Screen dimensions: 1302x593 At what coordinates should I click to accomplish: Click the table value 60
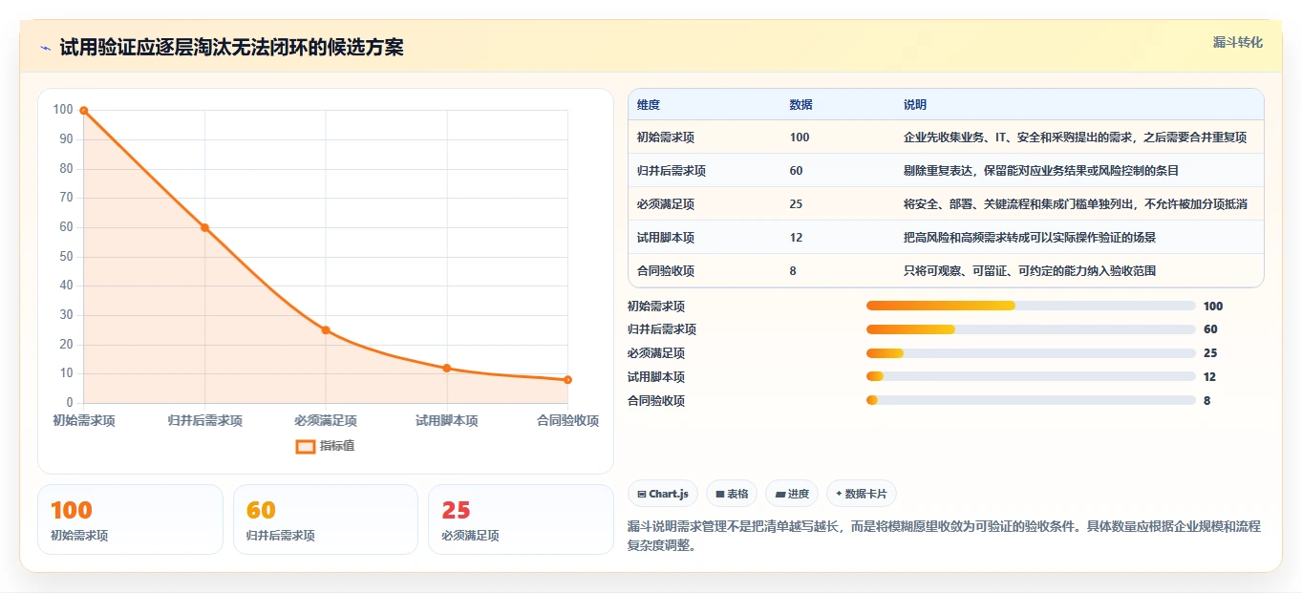point(797,171)
